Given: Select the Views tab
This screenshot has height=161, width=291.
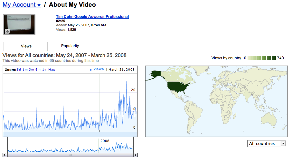Looking at the screenshot, I should [26, 46].
